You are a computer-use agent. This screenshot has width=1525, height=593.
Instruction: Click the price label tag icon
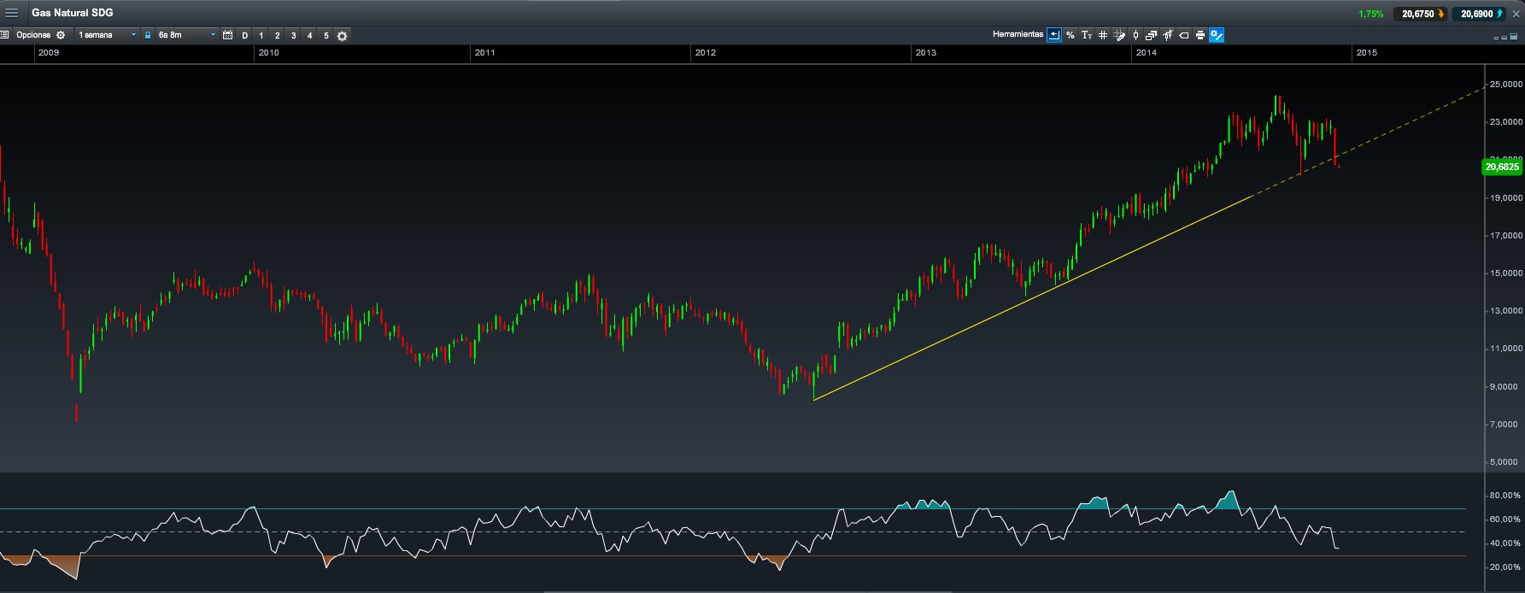[x=1184, y=35]
